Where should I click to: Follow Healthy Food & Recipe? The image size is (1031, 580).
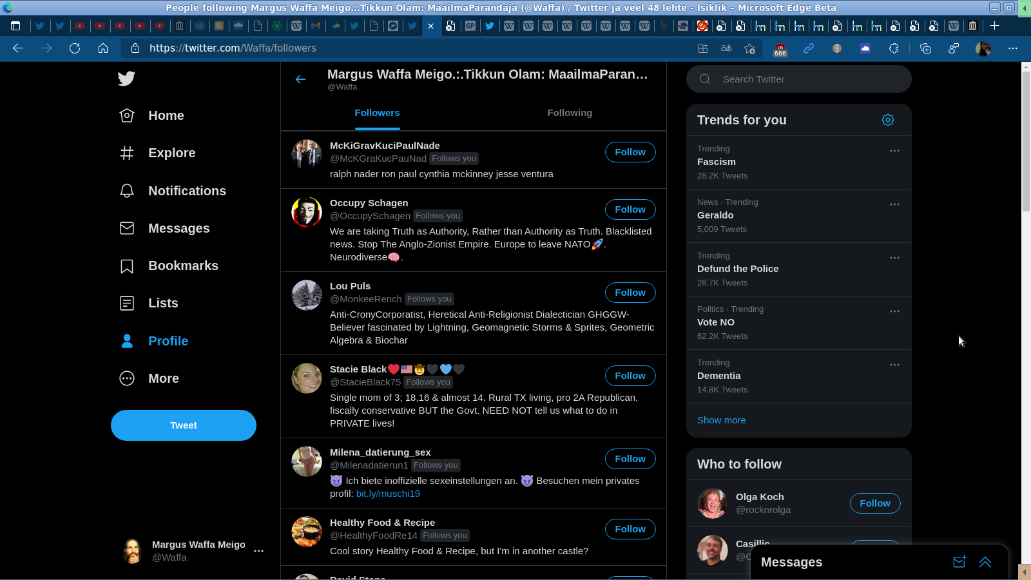(x=630, y=529)
